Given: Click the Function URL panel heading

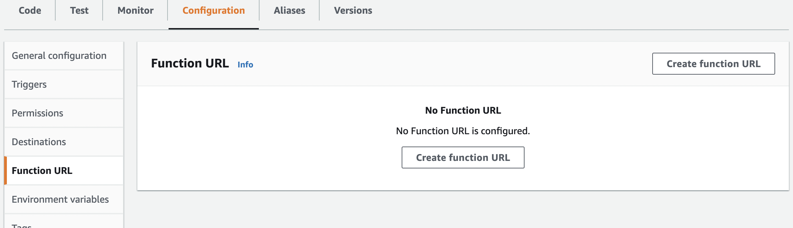Looking at the screenshot, I should pyautogui.click(x=190, y=64).
